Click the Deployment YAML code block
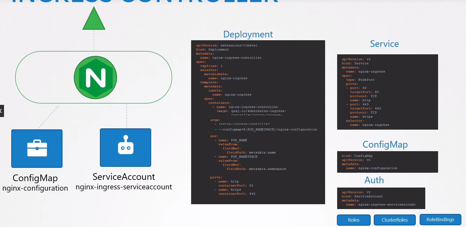Viewport: 466px width, 227px height. [x=258, y=122]
